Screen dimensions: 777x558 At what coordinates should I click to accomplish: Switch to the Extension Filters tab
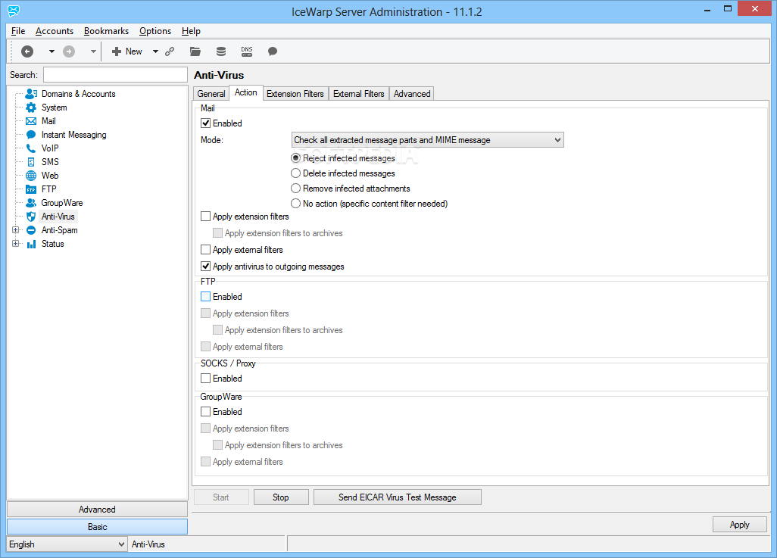[295, 94]
